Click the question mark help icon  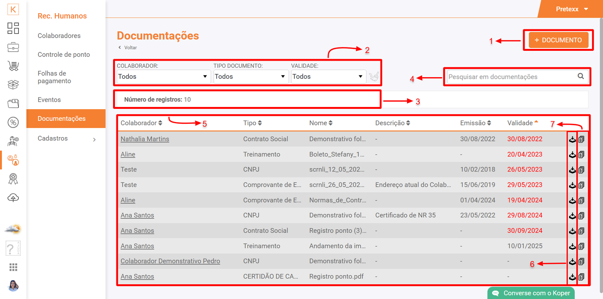pyautogui.click(x=11, y=249)
